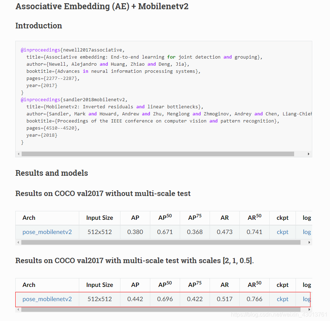This screenshot has width=330, height=321.
Task: Click right scroll arrow under first results table
Action: [309, 242]
